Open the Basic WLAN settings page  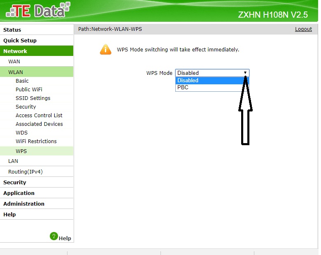coord(22,81)
